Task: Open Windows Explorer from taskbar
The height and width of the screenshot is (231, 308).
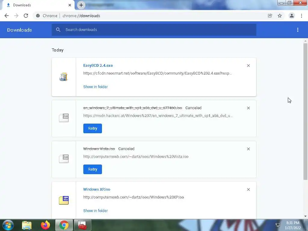Action: [x=27, y=225]
